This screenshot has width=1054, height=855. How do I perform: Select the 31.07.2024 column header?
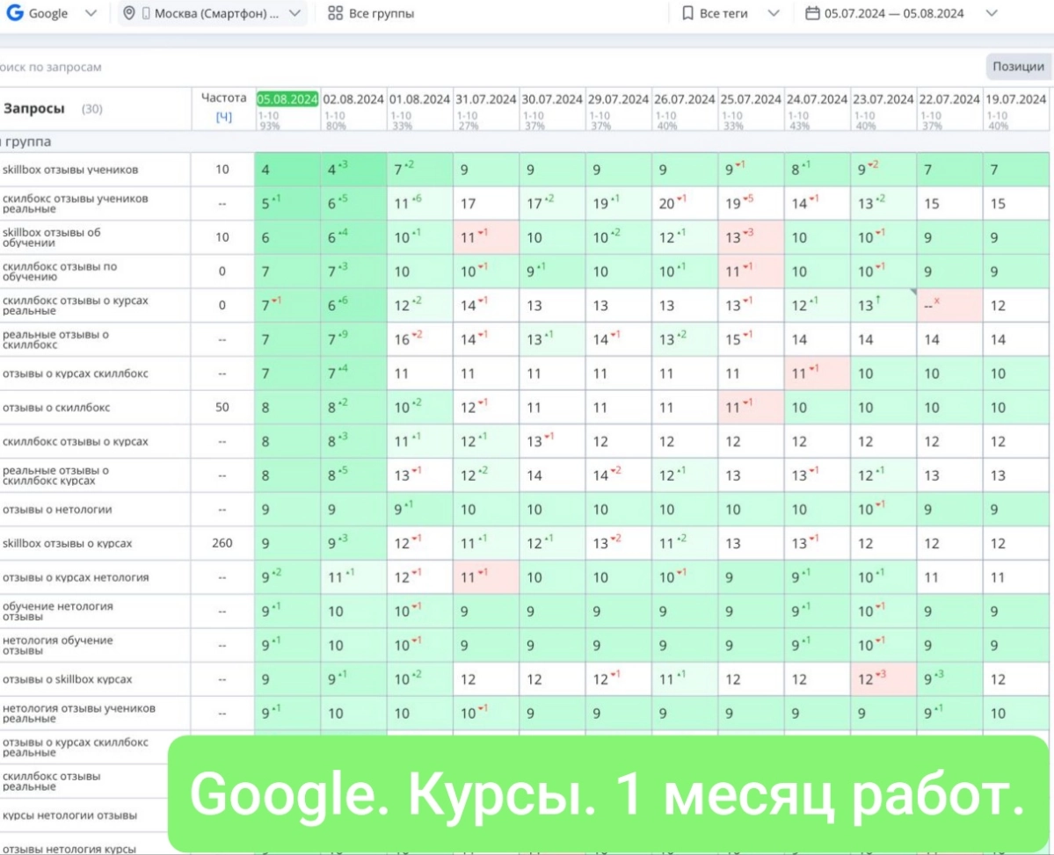tap(485, 99)
